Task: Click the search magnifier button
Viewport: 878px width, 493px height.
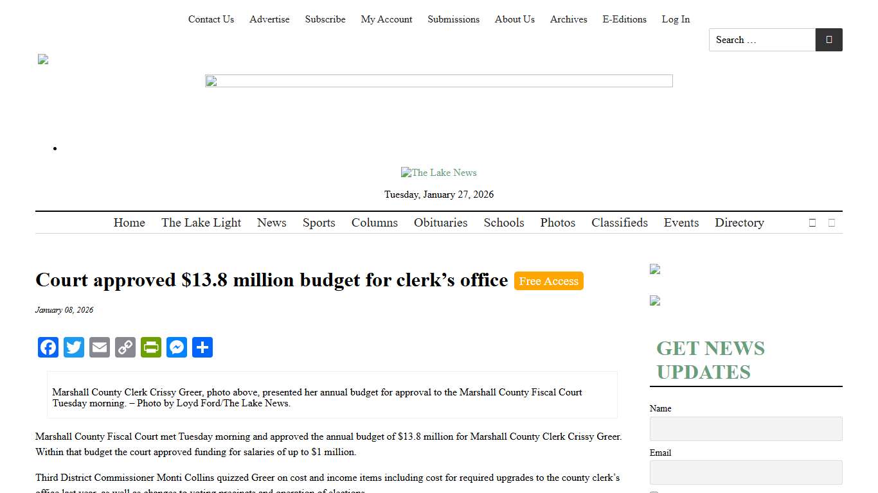Action: [x=829, y=39]
